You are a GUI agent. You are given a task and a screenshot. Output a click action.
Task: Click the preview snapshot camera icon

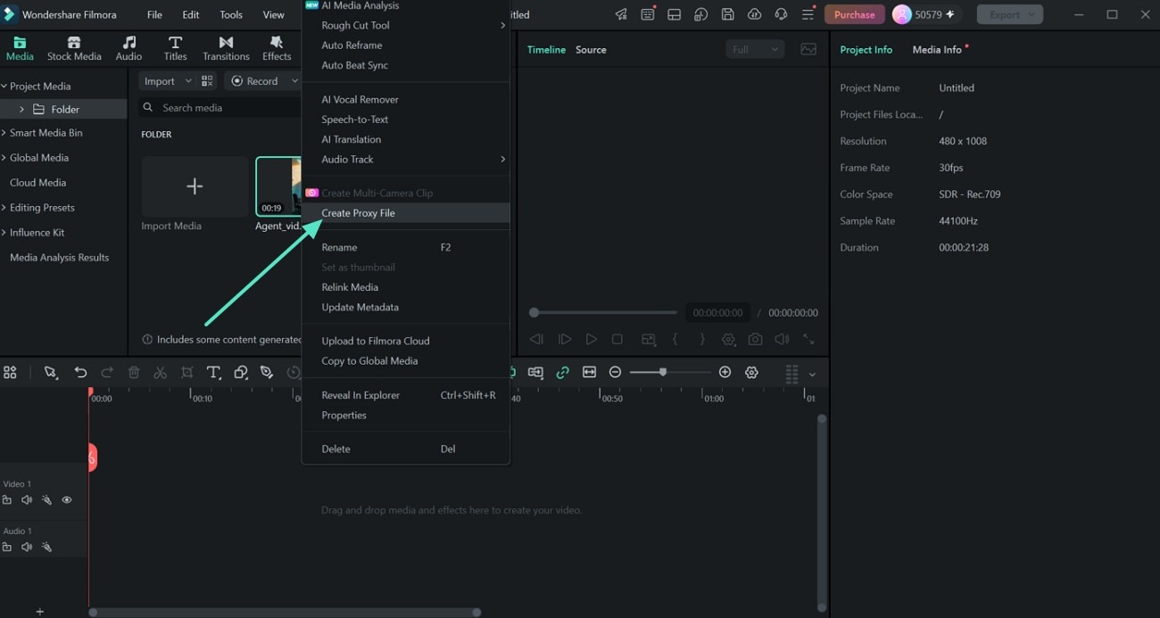(756, 340)
